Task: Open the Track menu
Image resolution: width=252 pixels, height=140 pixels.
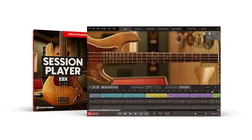Action: click(98, 29)
